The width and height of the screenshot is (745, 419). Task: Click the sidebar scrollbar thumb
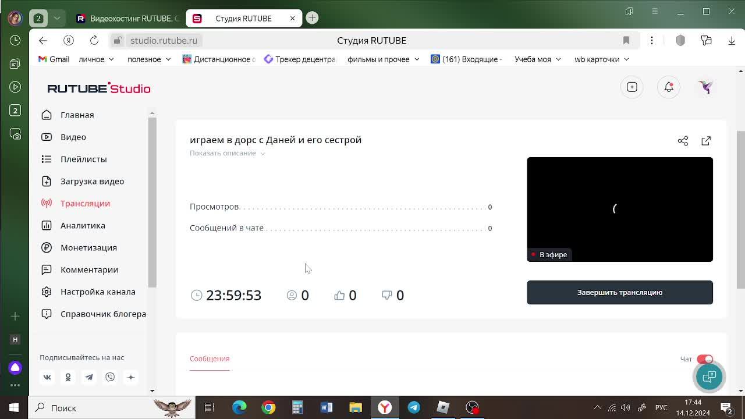pos(152,202)
